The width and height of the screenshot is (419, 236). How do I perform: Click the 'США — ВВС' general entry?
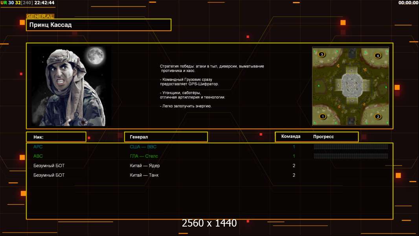(x=143, y=147)
